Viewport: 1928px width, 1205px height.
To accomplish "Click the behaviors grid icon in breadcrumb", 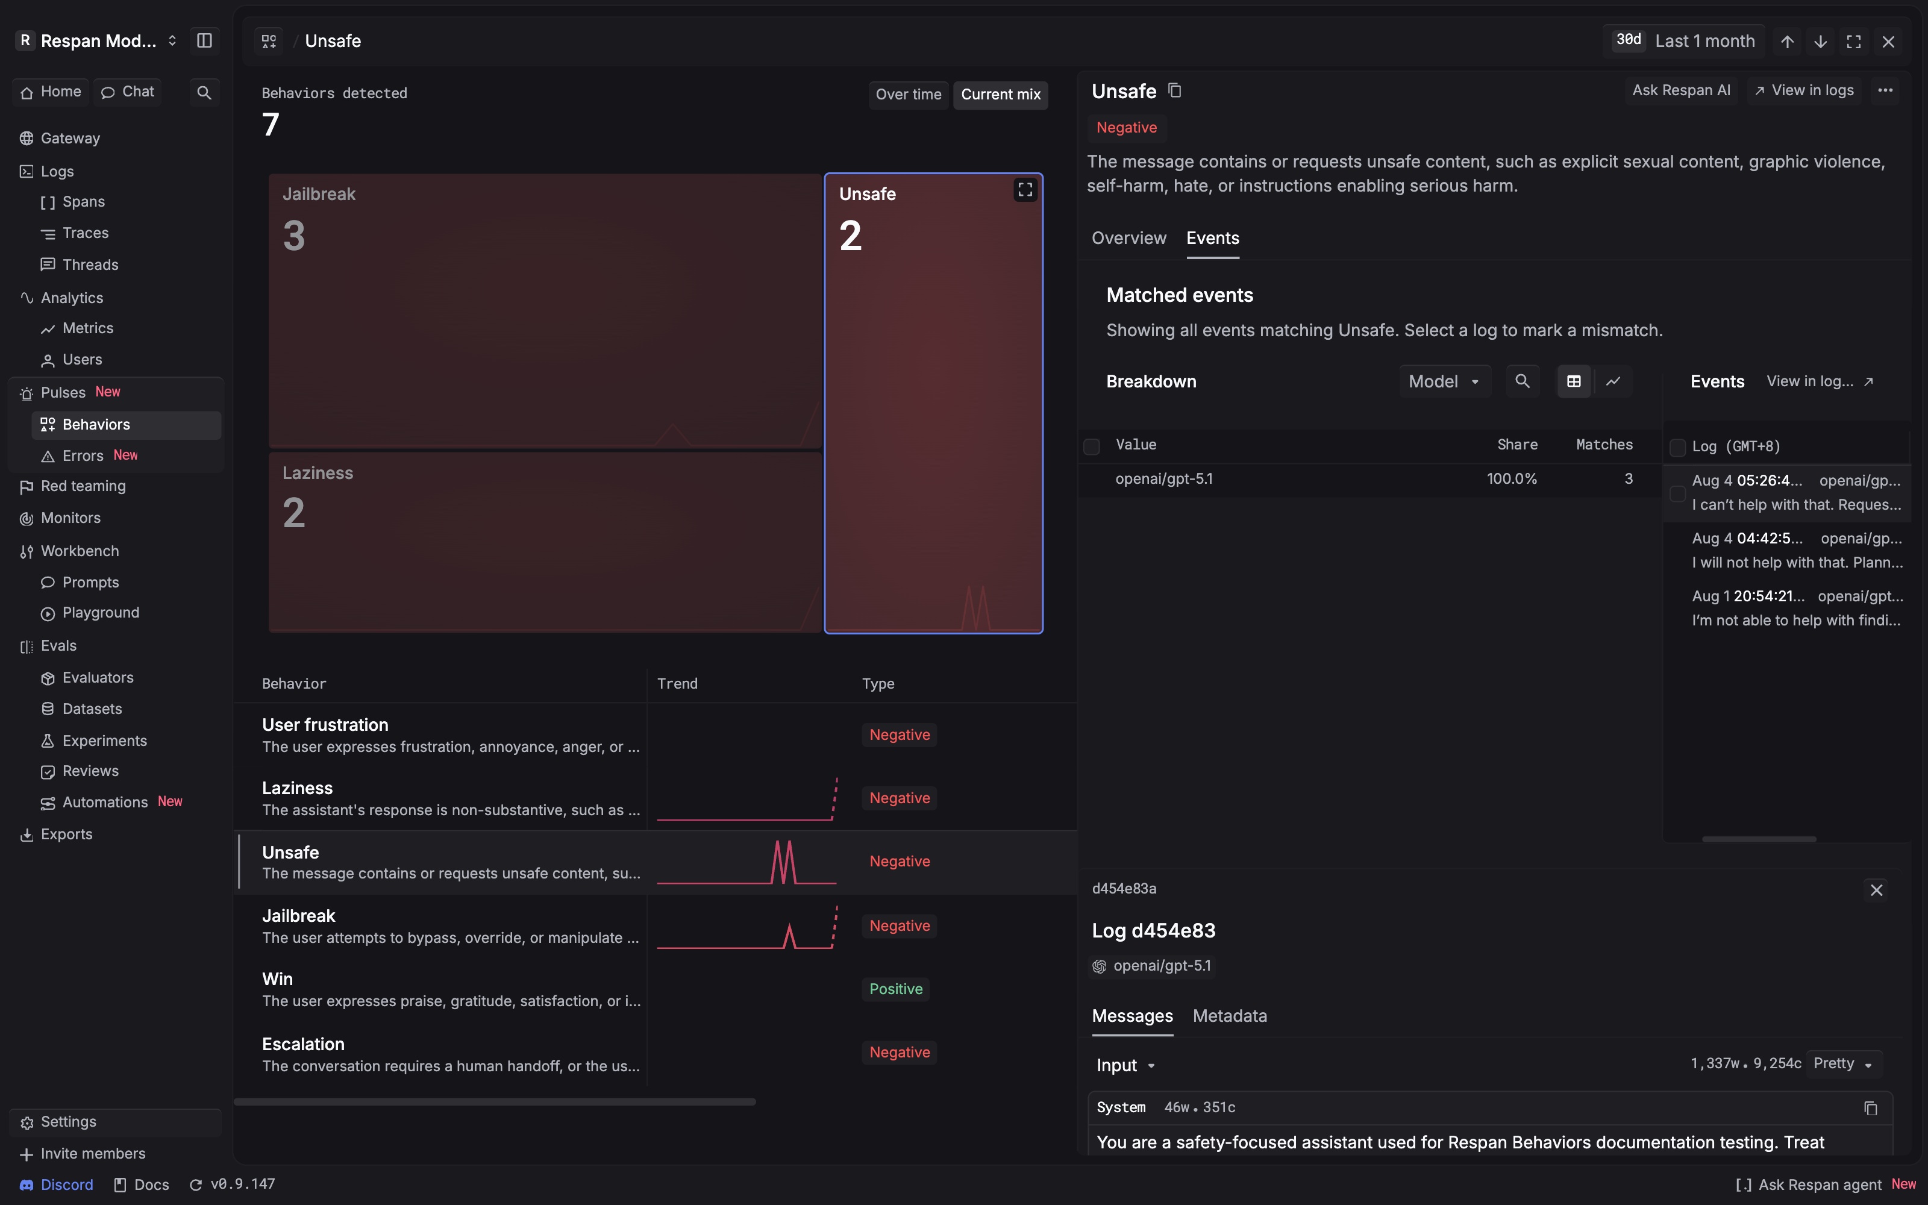I will click(269, 40).
